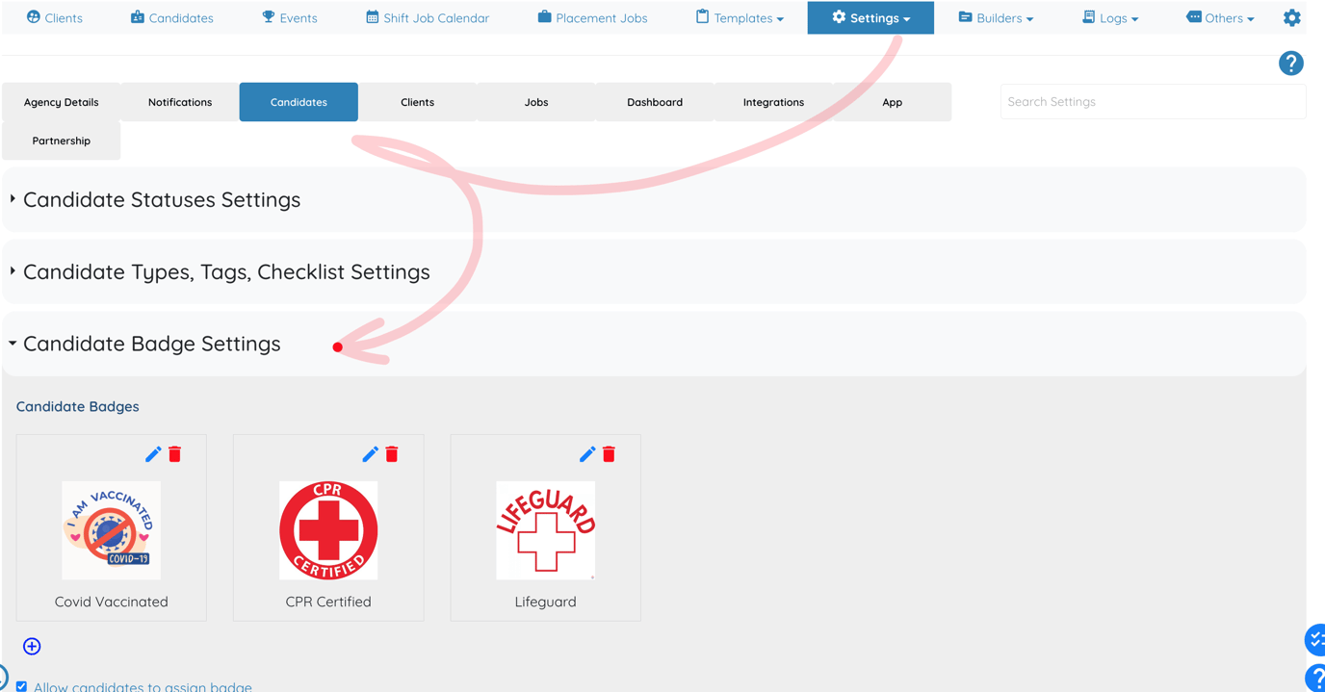
Task: Open the floating checklist icon at bottom right
Action: click(1314, 639)
